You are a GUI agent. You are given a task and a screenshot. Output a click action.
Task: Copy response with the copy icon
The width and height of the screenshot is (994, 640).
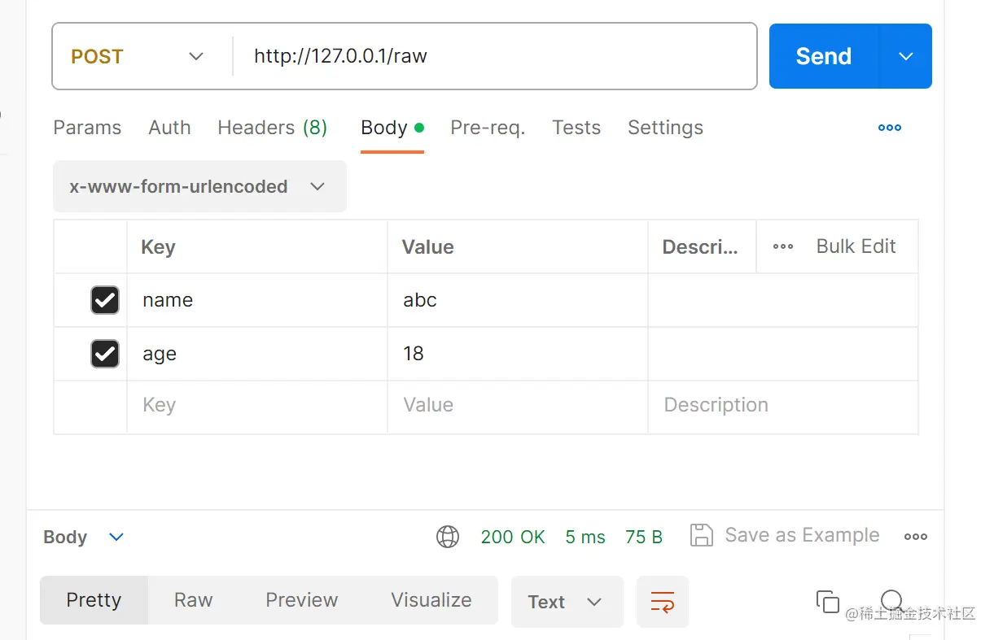(x=828, y=602)
